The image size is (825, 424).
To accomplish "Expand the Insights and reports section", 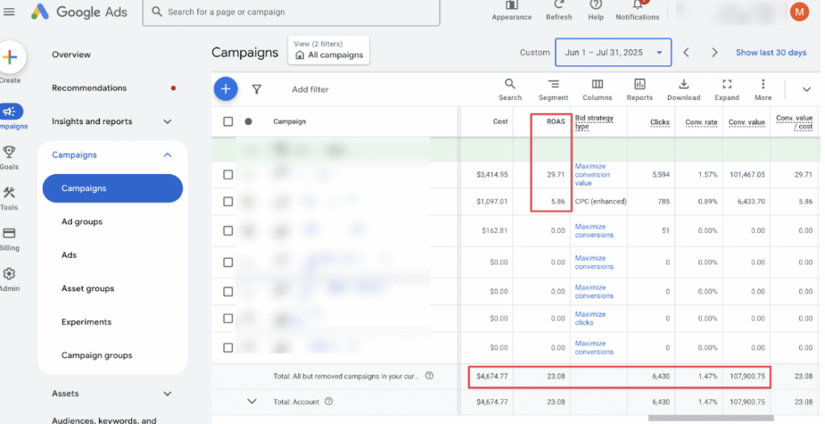I will coord(168,122).
